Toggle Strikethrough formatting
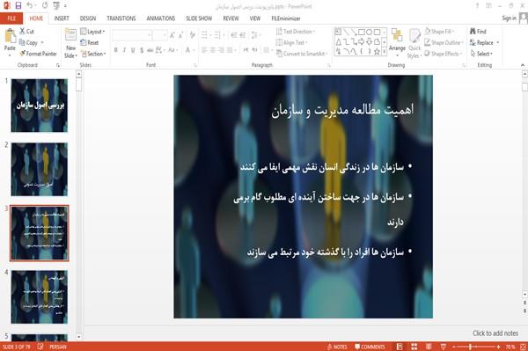The height and width of the screenshot is (351, 528). click(150, 50)
